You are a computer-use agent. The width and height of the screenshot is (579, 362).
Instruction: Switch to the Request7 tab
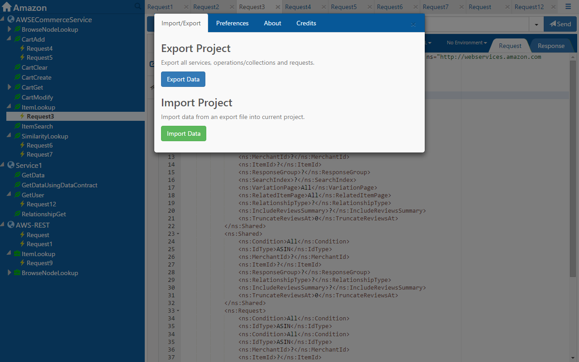pos(436,7)
